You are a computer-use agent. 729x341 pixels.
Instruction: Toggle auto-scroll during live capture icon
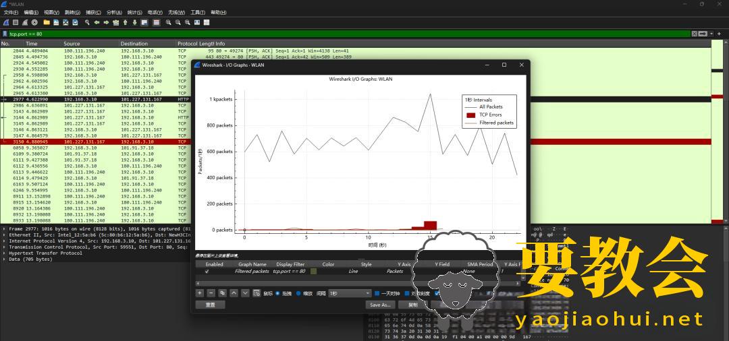point(144,22)
